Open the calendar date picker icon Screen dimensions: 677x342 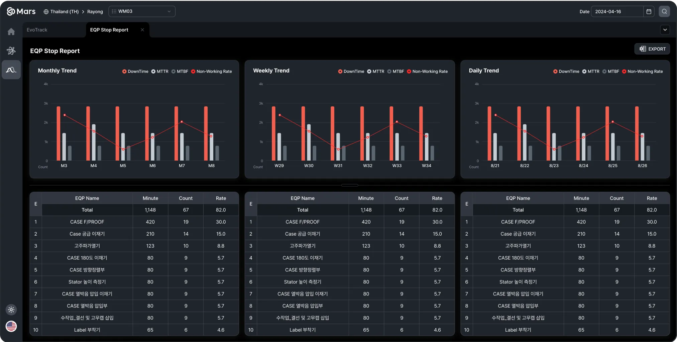(649, 11)
